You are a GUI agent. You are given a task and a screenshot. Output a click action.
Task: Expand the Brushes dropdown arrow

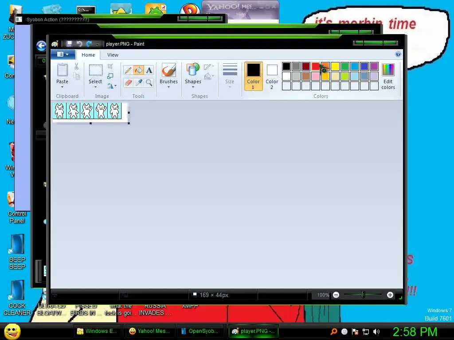point(168,87)
